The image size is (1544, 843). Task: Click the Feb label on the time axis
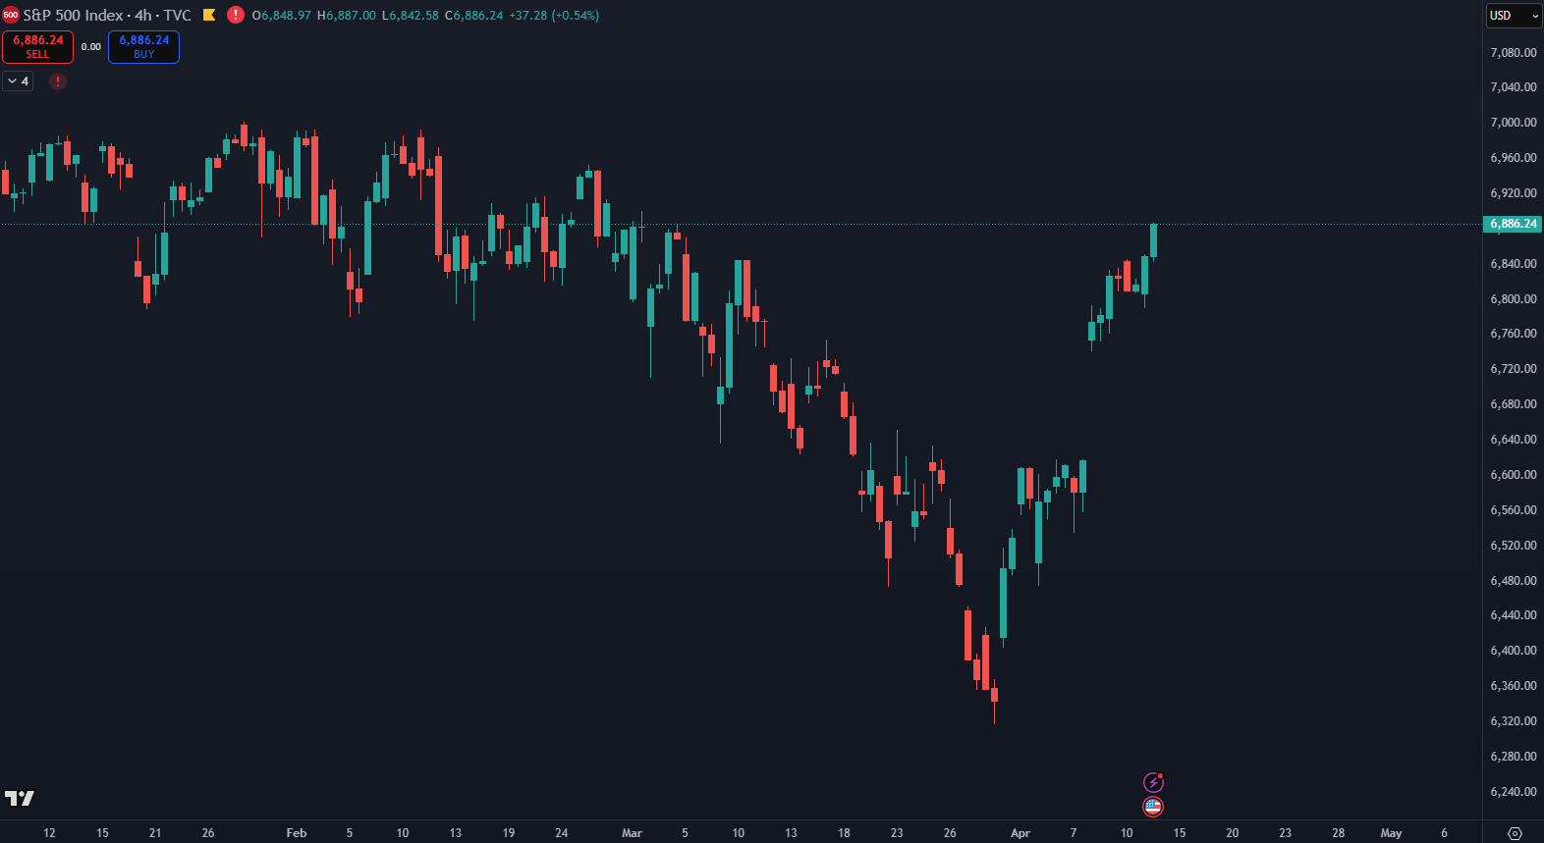click(296, 833)
